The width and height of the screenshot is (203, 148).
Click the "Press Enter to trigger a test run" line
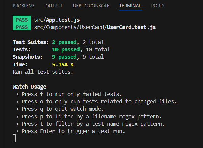73,131
